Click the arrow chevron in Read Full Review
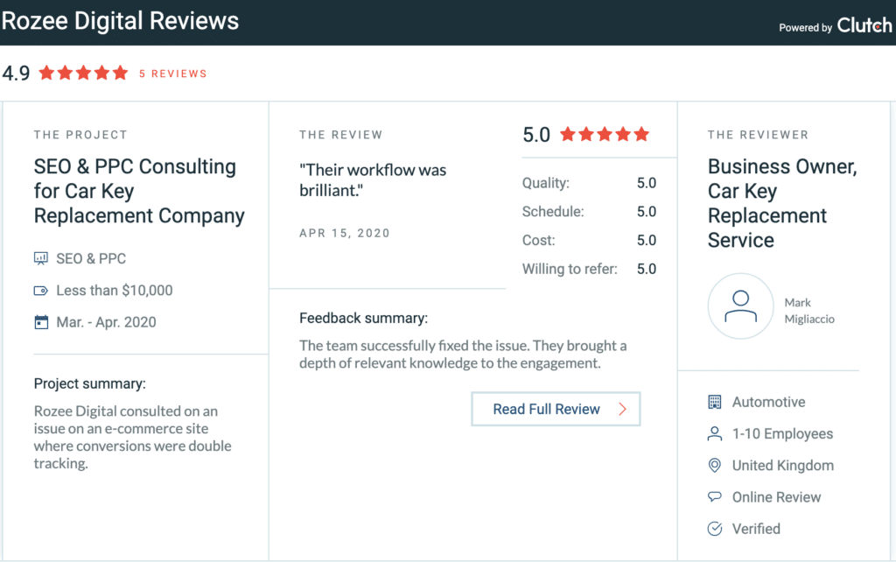The width and height of the screenshot is (896, 562). 622,409
